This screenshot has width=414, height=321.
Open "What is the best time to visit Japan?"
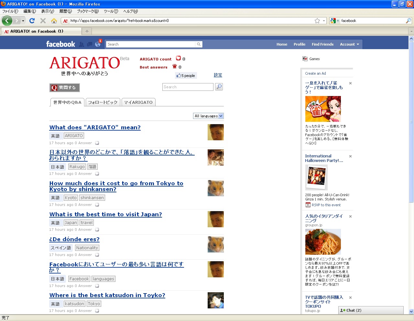(106, 214)
